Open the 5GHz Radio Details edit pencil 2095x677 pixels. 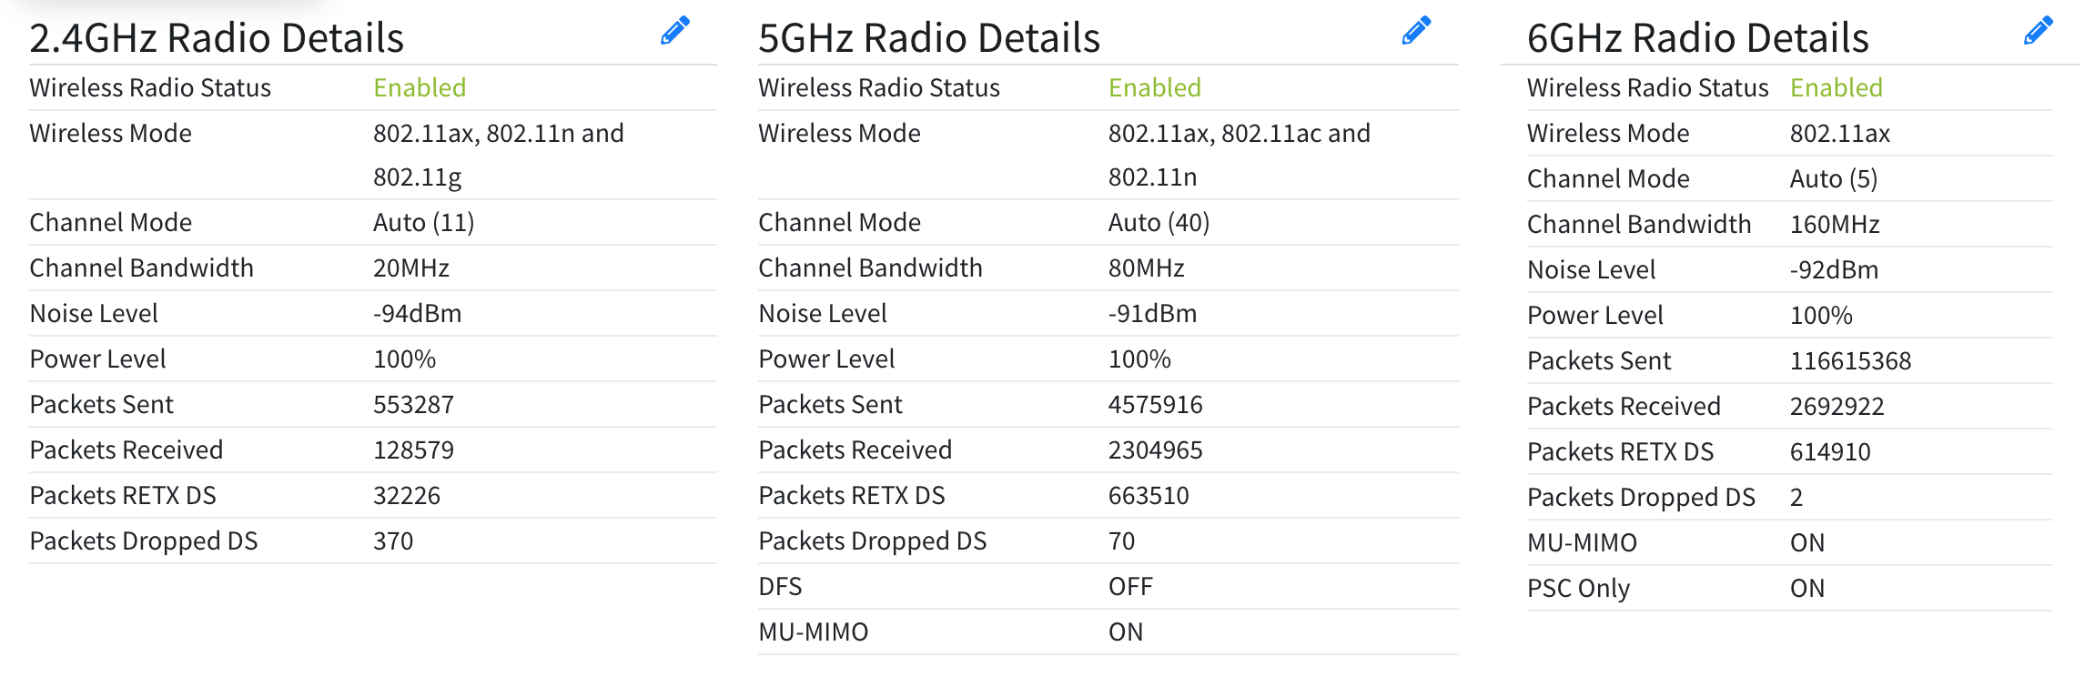(1416, 32)
